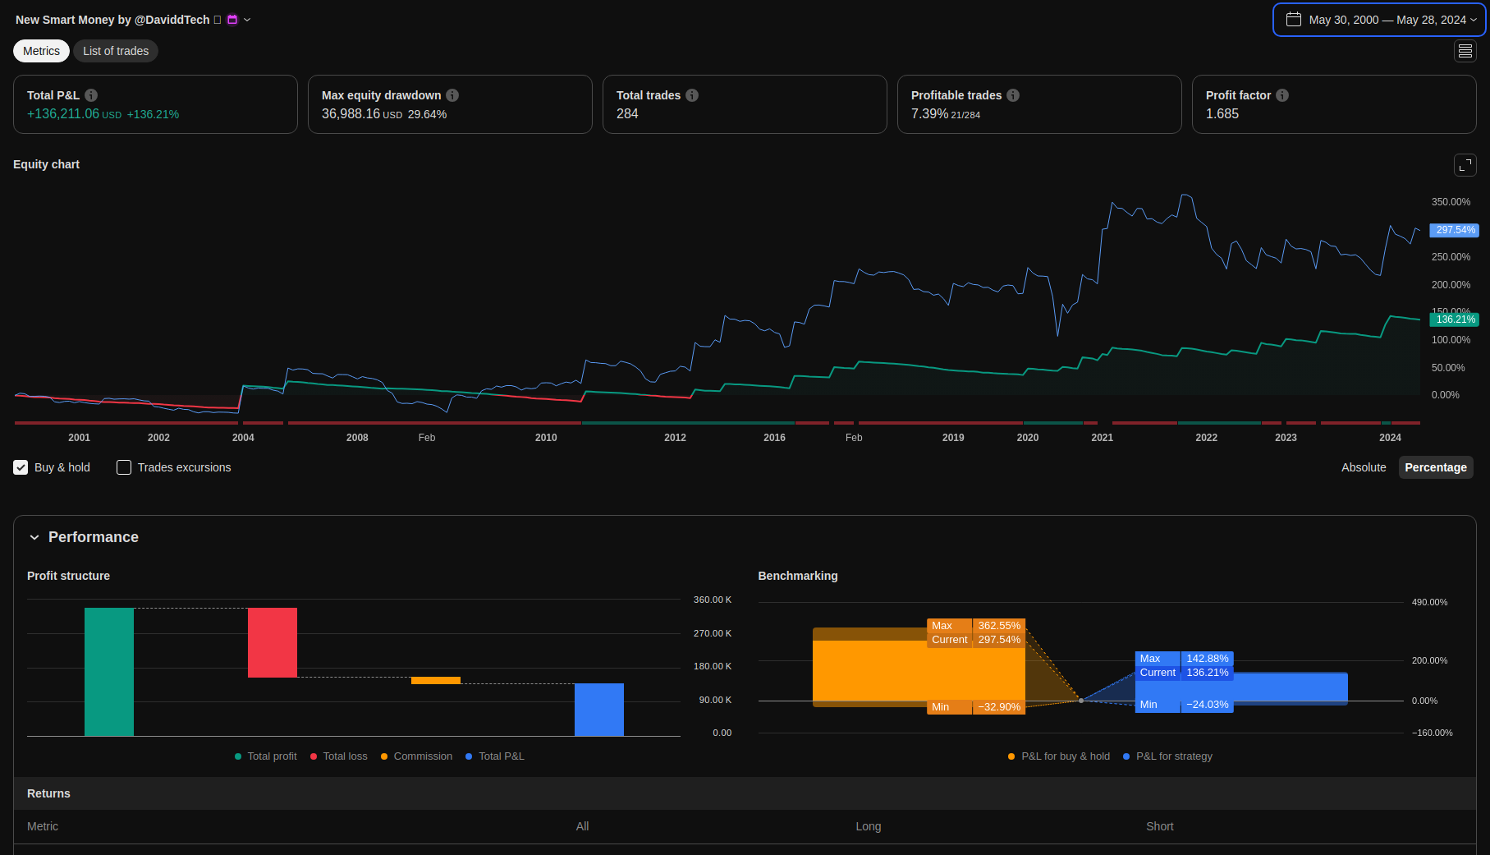
Task: Collapse the Performance section
Action: pos(34,537)
